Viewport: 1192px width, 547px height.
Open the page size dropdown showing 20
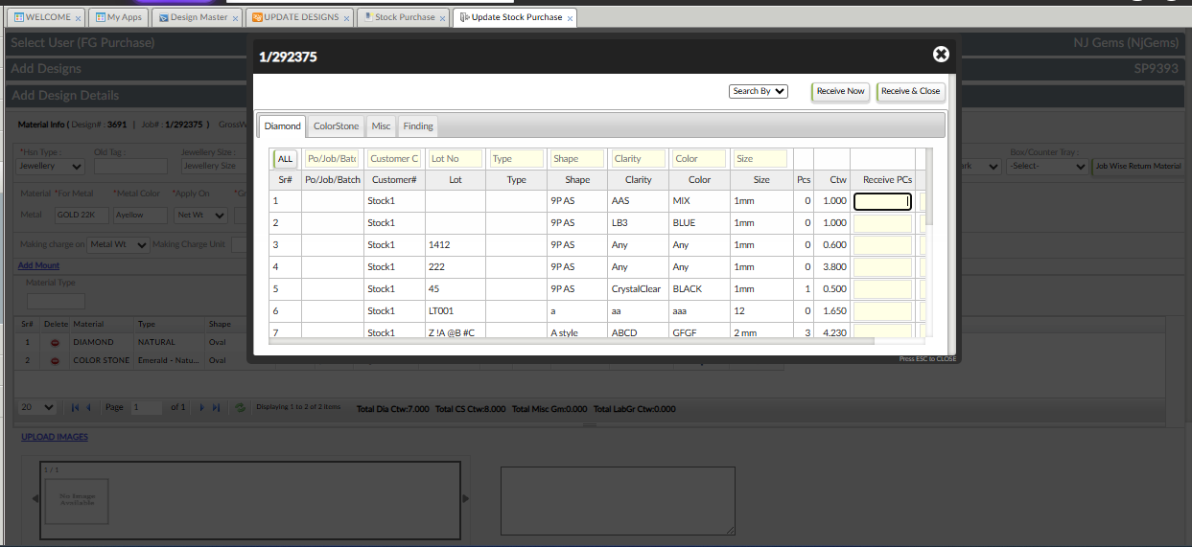37,407
